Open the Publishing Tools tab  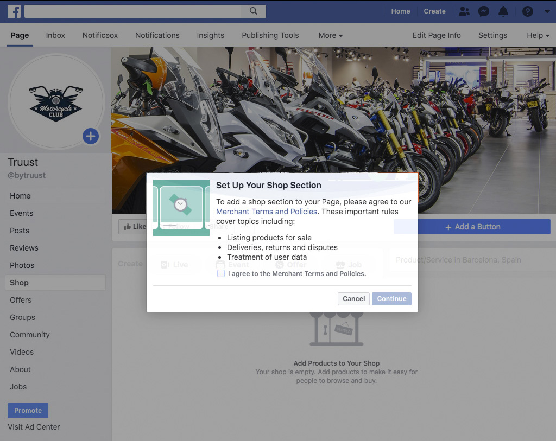pos(270,35)
